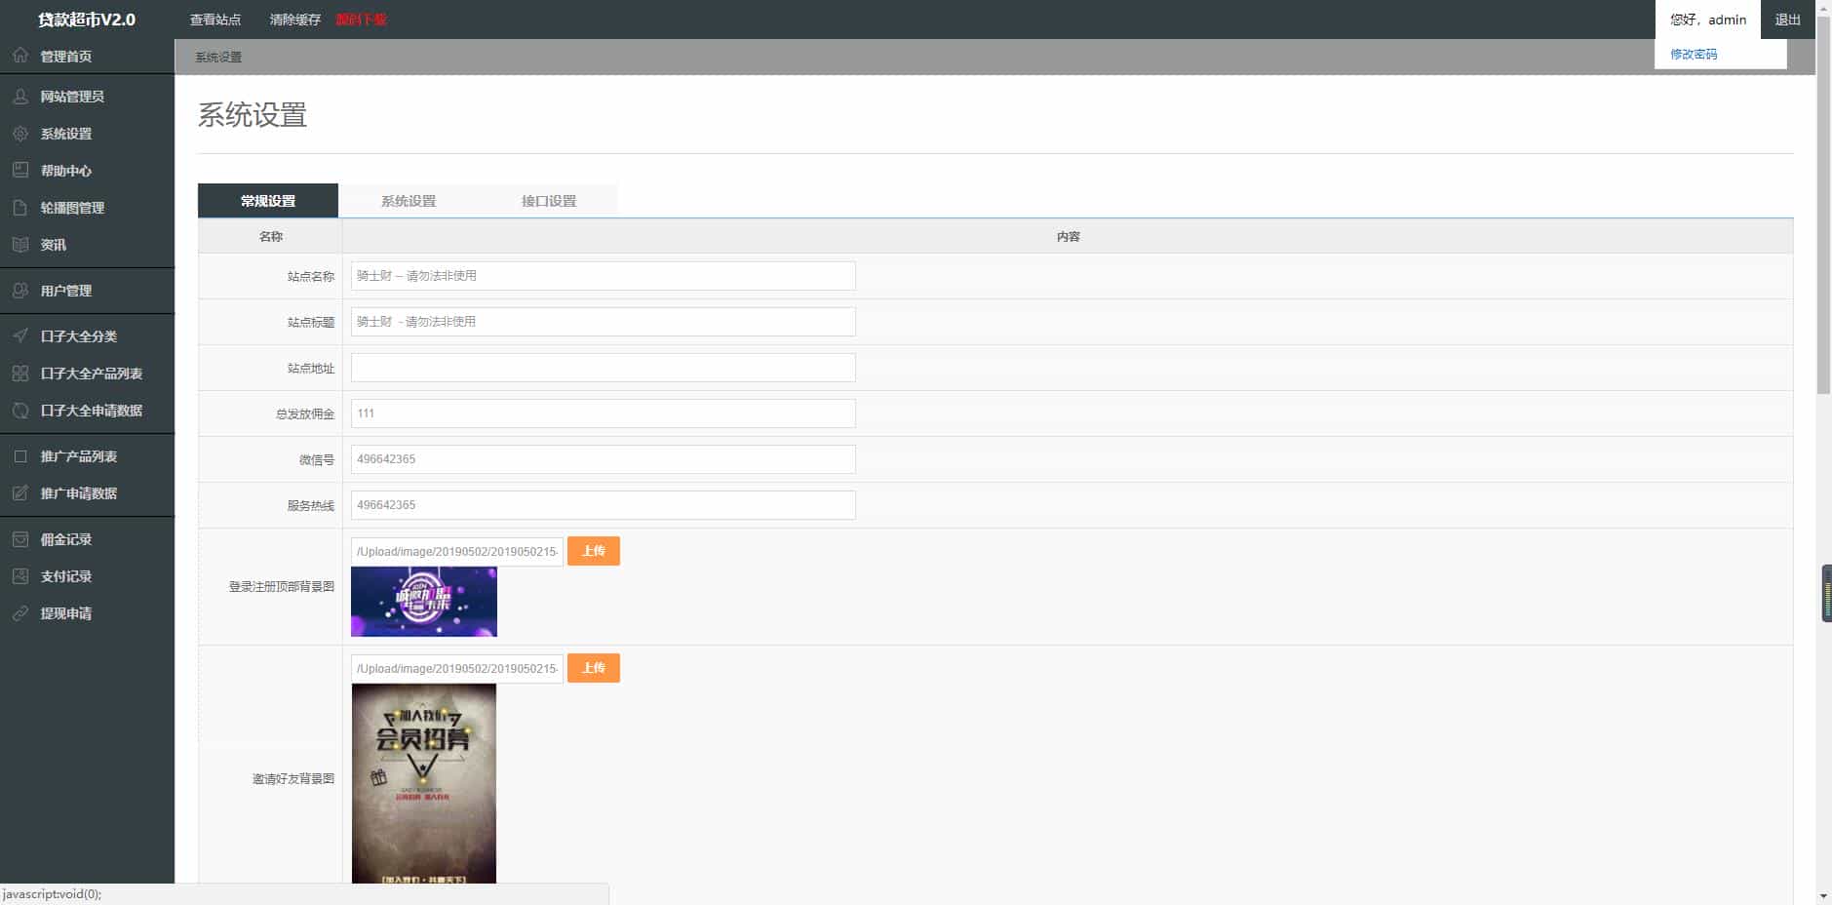The width and height of the screenshot is (1832, 905).
Task: Click the 邀请好友背景图 row label
Action: point(293,779)
